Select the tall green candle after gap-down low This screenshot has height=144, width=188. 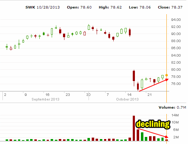(142, 84)
